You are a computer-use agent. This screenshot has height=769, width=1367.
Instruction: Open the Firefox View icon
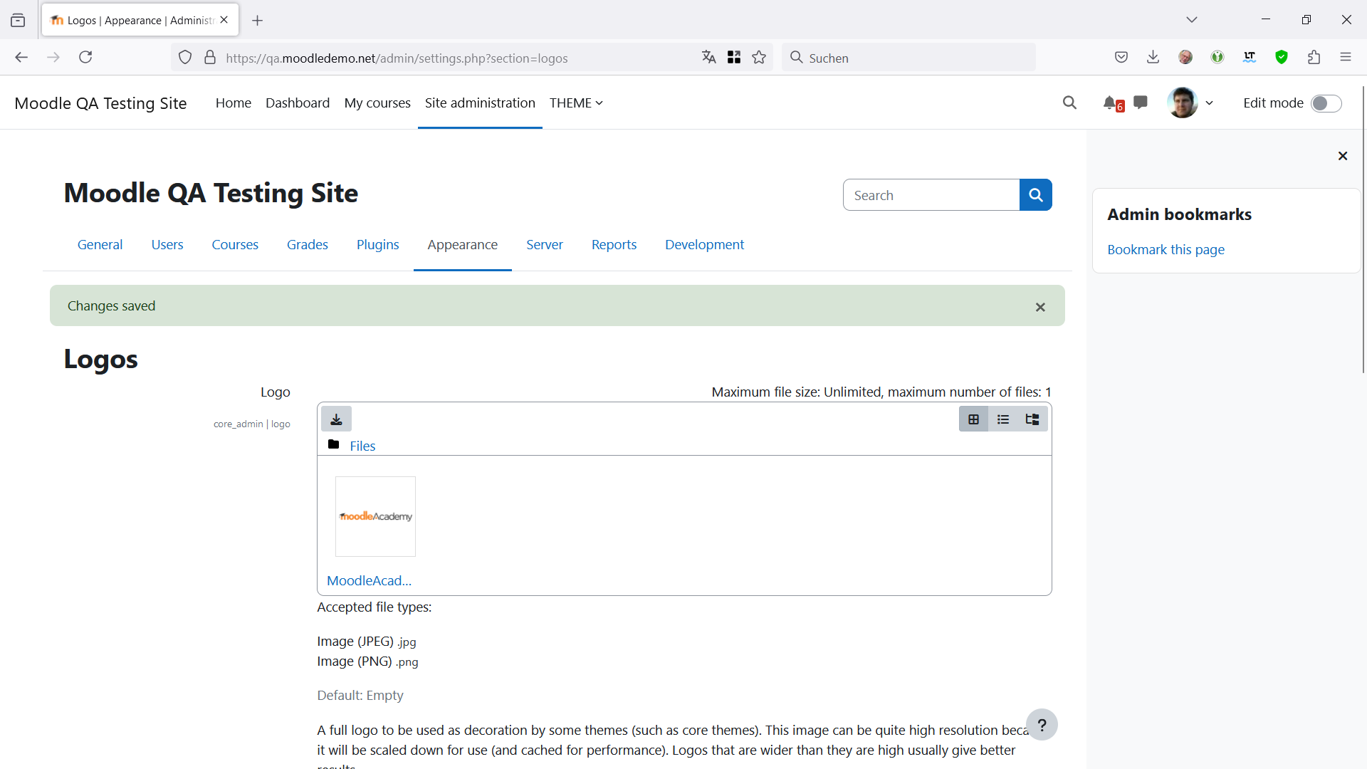tap(18, 20)
